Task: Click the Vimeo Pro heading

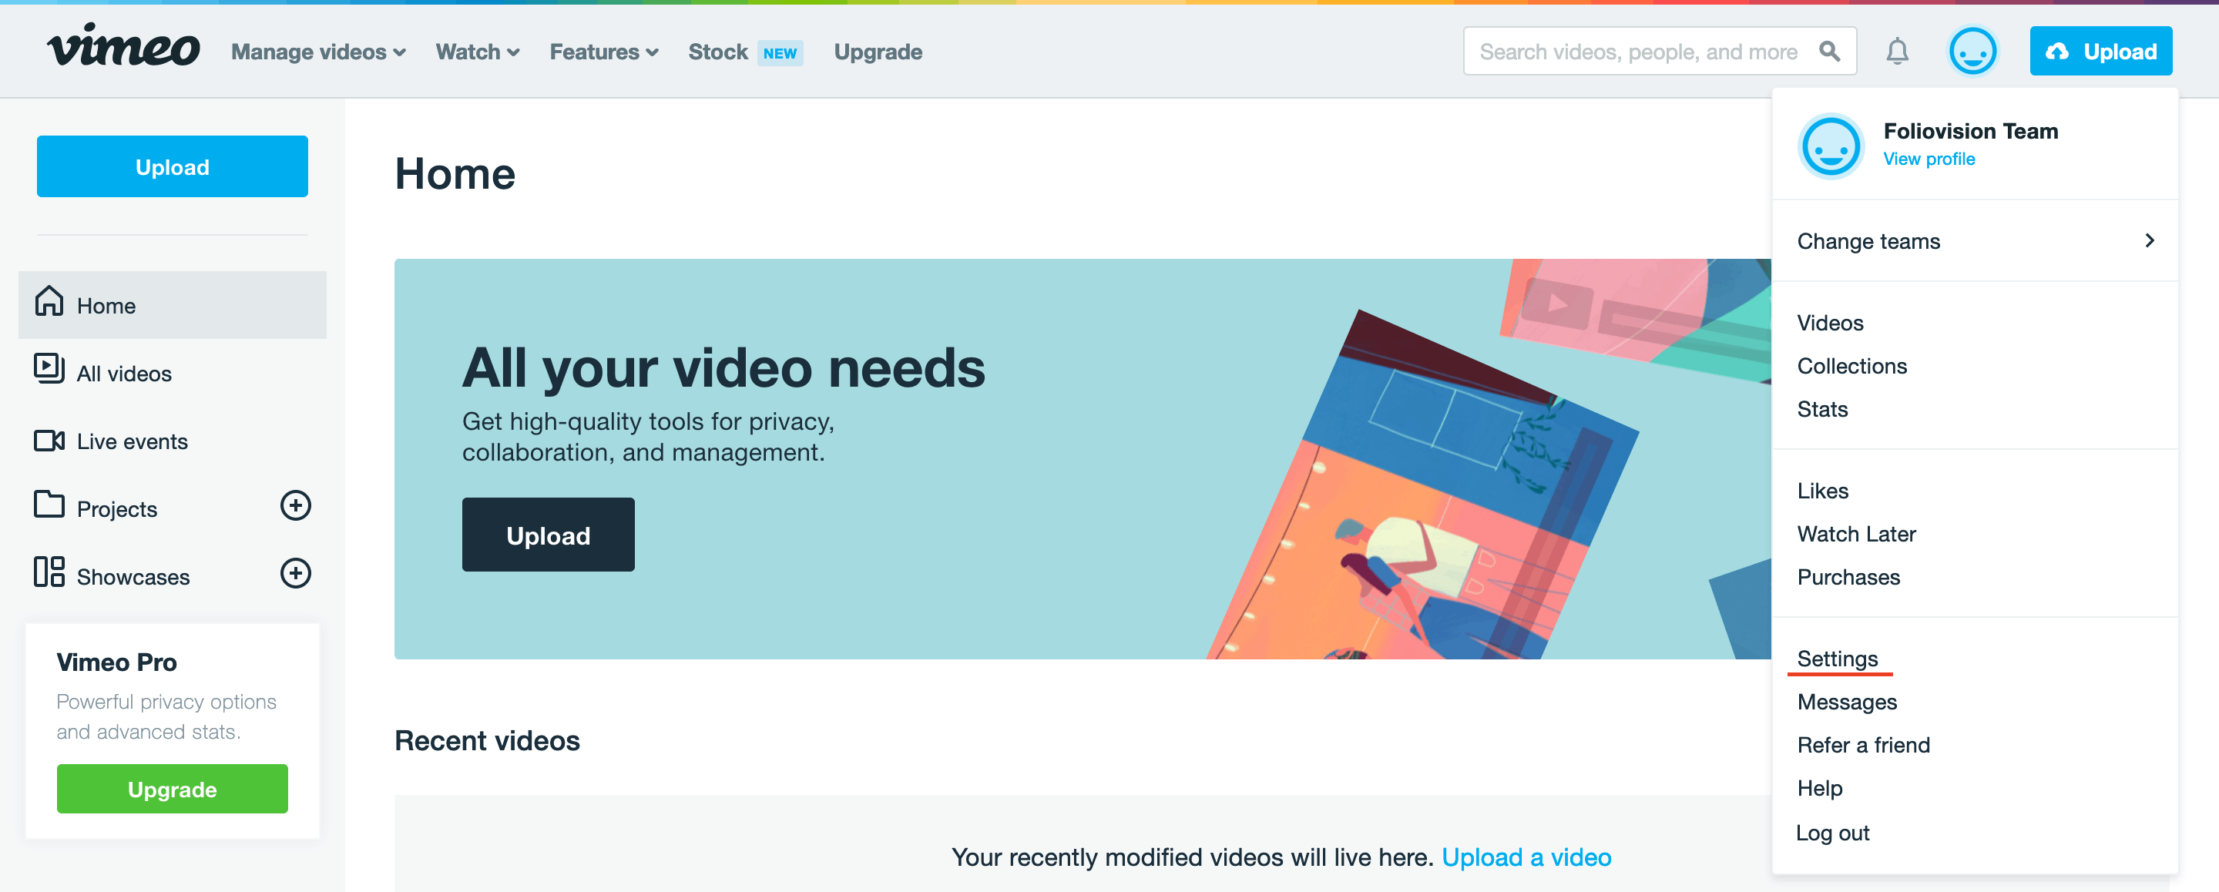Action: 116,662
